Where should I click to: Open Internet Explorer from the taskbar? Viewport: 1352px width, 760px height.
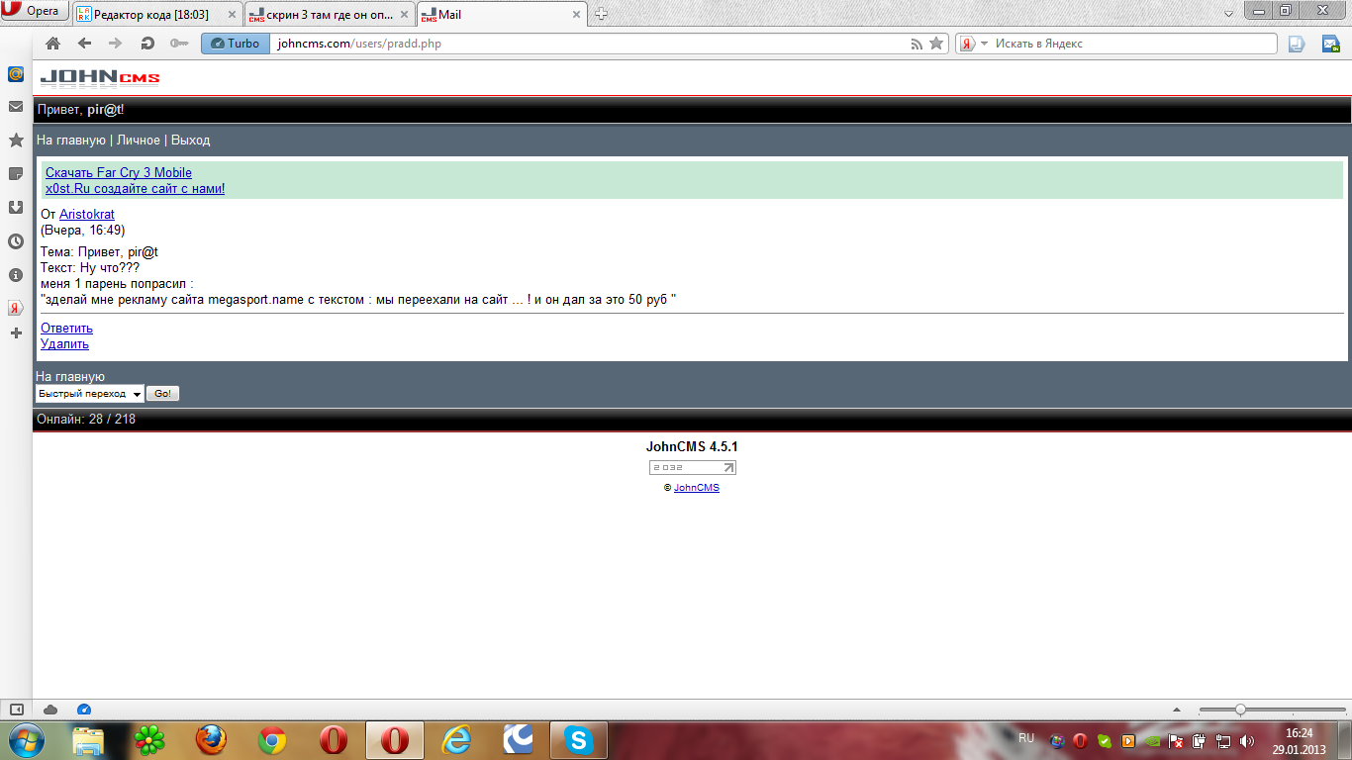click(x=456, y=740)
